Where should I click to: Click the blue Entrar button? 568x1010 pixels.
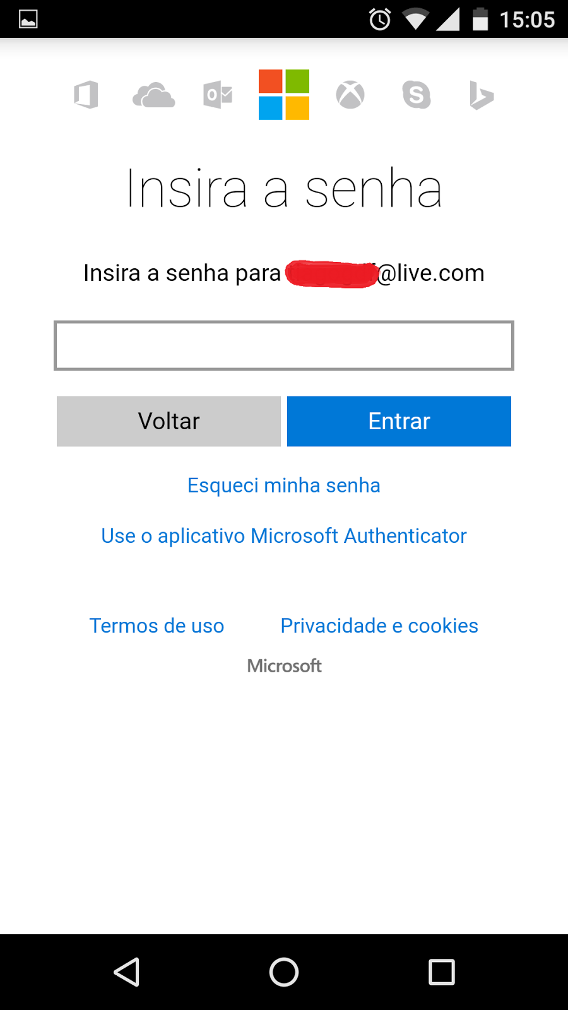[399, 421]
